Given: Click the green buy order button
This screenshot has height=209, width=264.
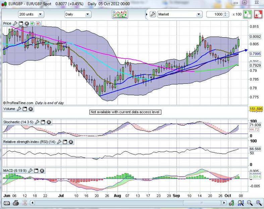Looking at the screenshot, I should (x=247, y=14).
